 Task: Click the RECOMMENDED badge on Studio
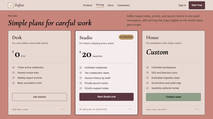pos(126,37)
